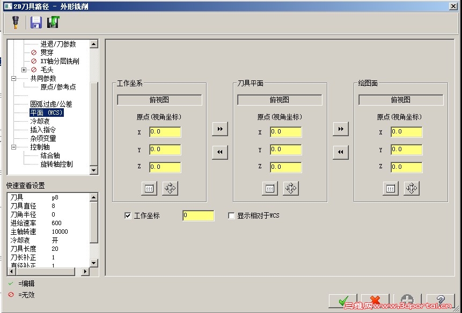
Task: Click 刀具直径 row in quick view list
Action: [x=49, y=206]
